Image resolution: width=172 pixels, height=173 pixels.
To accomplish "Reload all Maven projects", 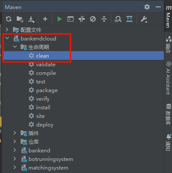I will [x=9, y=19].
